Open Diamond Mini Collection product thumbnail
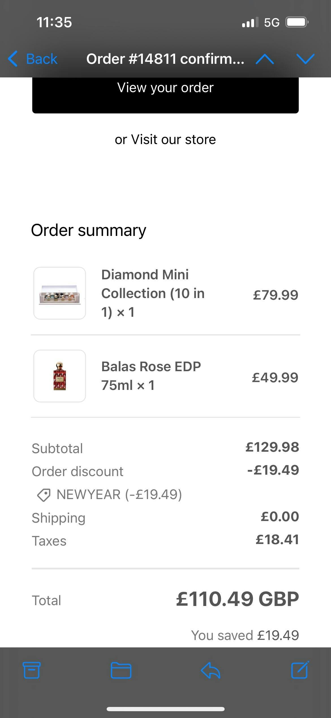This screenshot has width=331, height=718. click(60, 293)
